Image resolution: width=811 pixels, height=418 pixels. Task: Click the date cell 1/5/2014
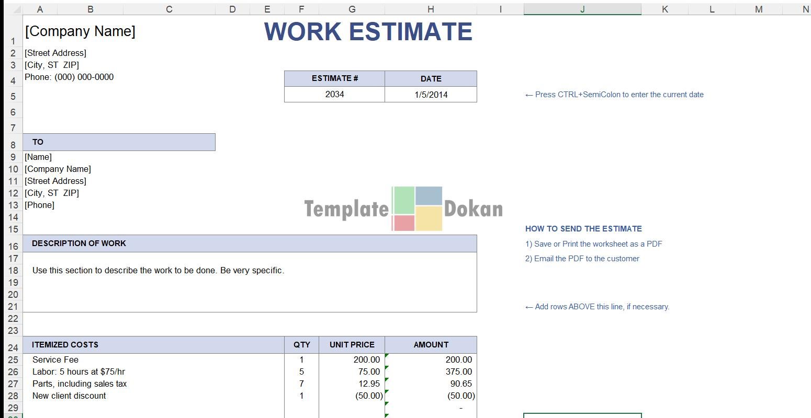point(431,95)
